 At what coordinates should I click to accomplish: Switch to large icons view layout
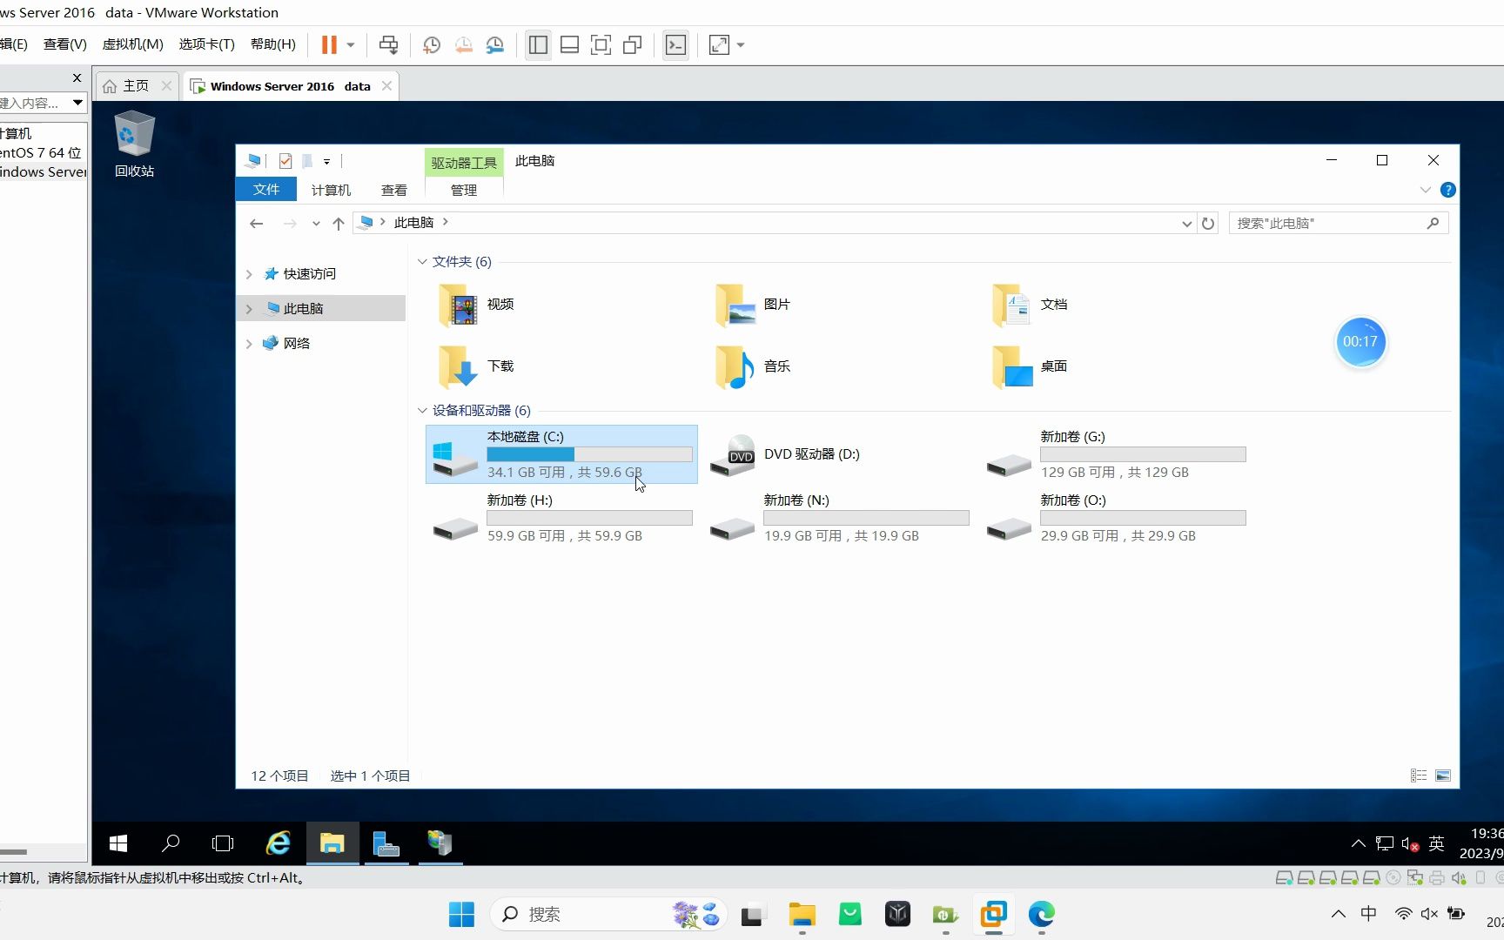[x=1443, y=775]
